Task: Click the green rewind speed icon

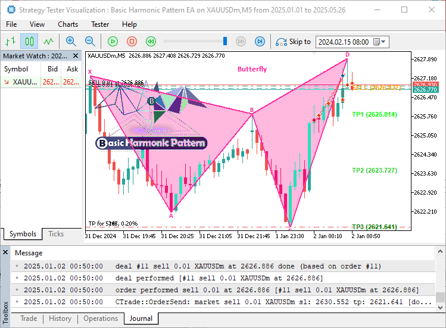Action: coord(151,41)
